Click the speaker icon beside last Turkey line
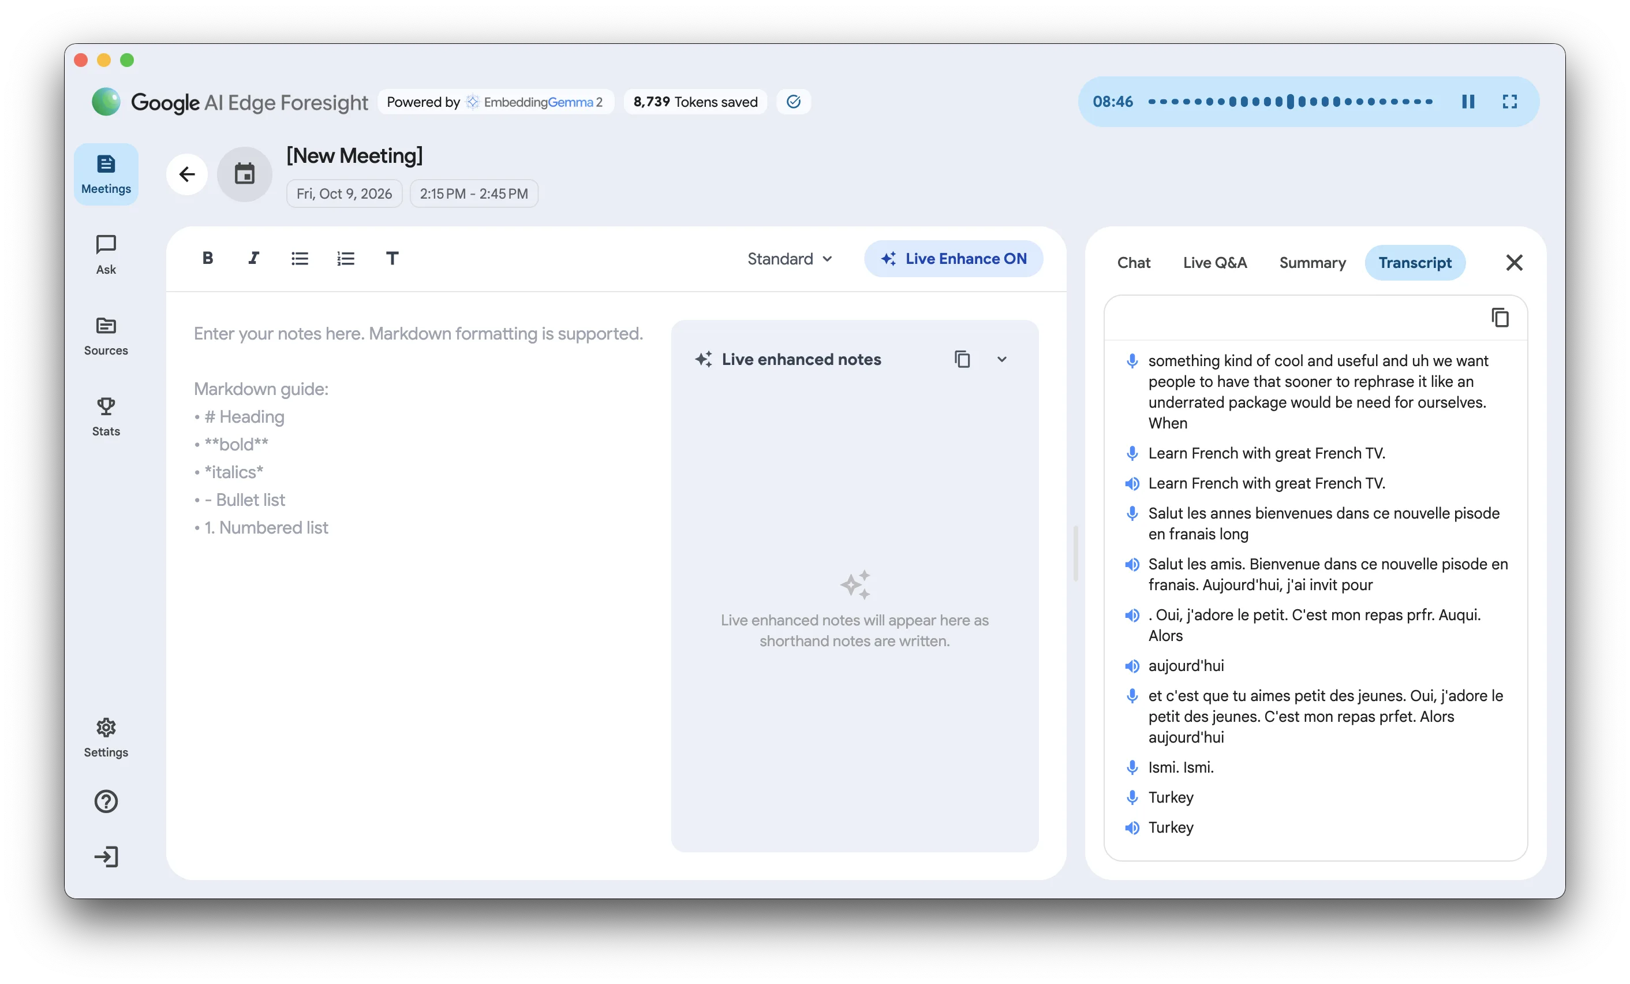Image resolution: width=1630 pixels, height=984 pixels. click(x=1132, y=827)
